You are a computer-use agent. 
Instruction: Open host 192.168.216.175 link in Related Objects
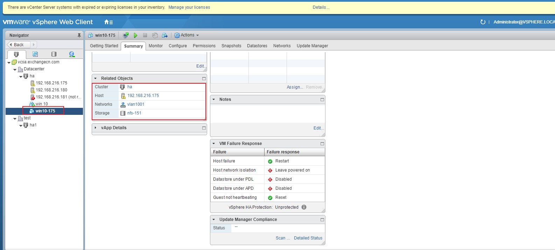143,96
